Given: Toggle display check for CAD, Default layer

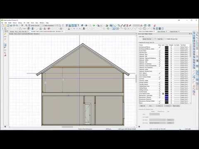Looking at the screenshot, I should tap(160, 73).
